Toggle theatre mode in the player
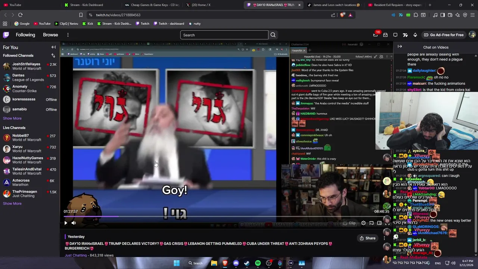This screenshot has width=478, height=269. pyautogui.click(x=379, y=223)
